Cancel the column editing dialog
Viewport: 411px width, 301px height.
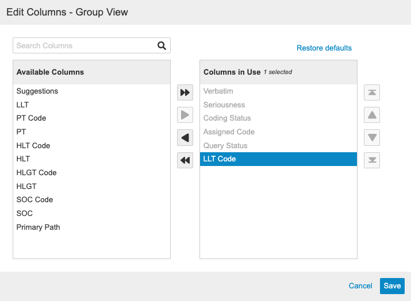tap(360, 286)
